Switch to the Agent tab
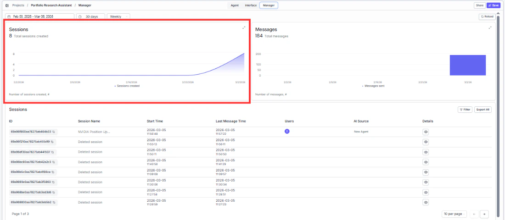The width and height of the screenshot is (505, 220). (235, 5)
